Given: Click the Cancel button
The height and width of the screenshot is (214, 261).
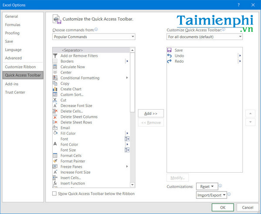Looking at the screenshot, I should click(x=248, y=207).
